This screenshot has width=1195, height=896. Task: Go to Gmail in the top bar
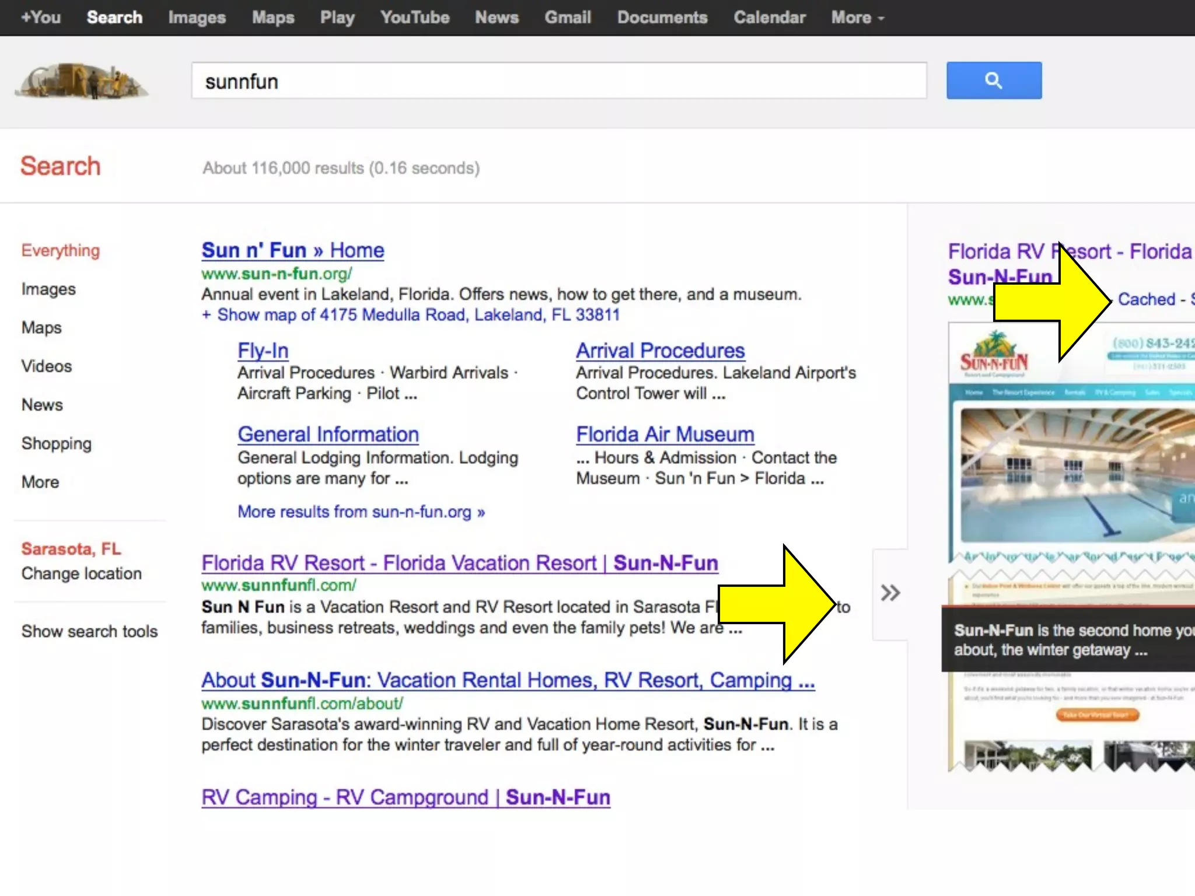567,17
